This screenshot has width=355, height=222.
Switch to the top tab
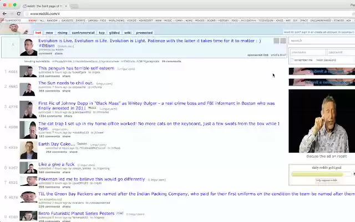pos(102,33)
